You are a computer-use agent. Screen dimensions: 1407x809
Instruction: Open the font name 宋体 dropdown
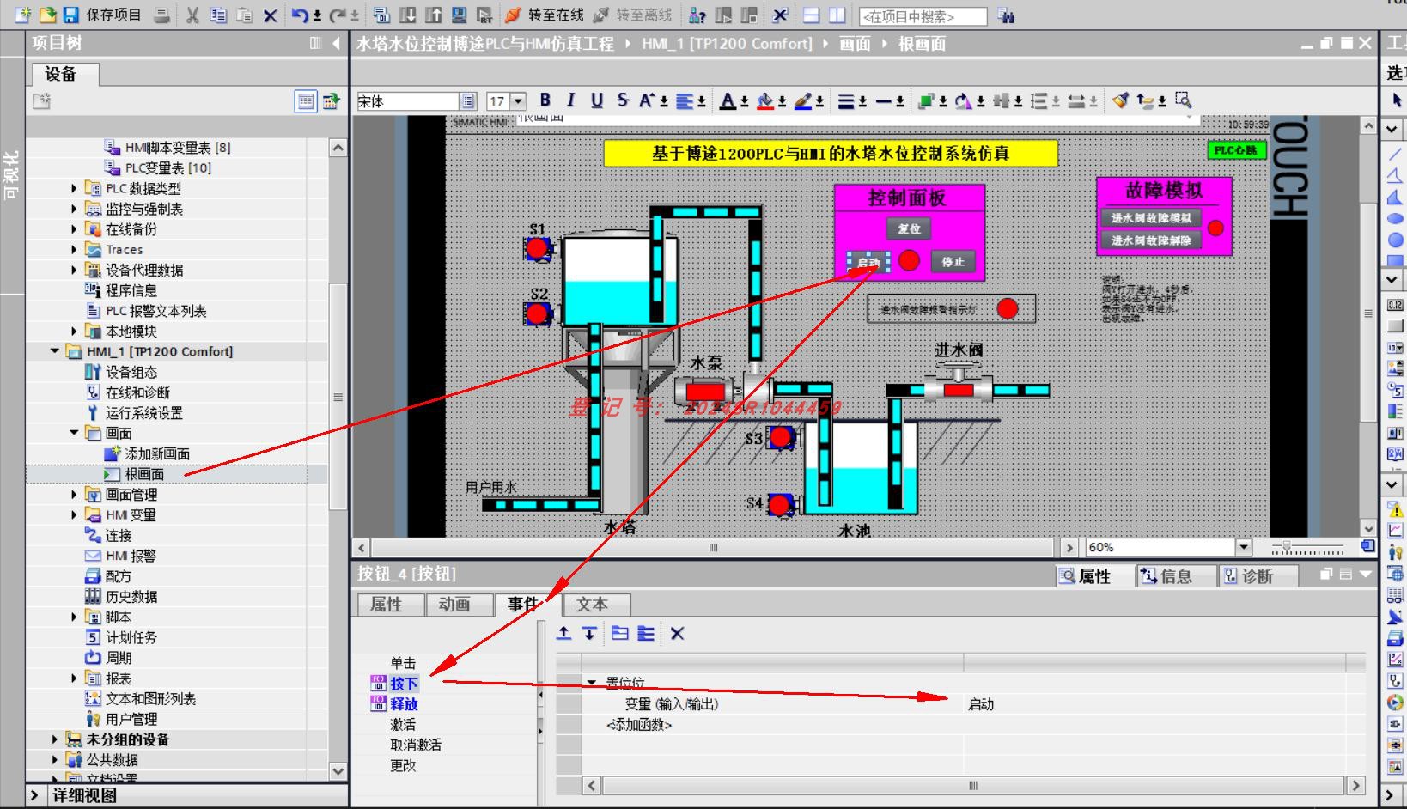coord(468,101)
